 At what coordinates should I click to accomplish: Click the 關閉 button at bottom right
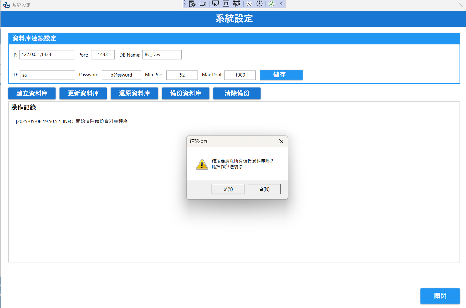click(x=440, y=296)
